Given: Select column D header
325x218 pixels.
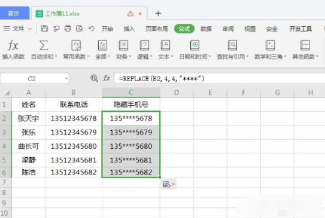Looking at the screenshot, I should coord(177,93).
